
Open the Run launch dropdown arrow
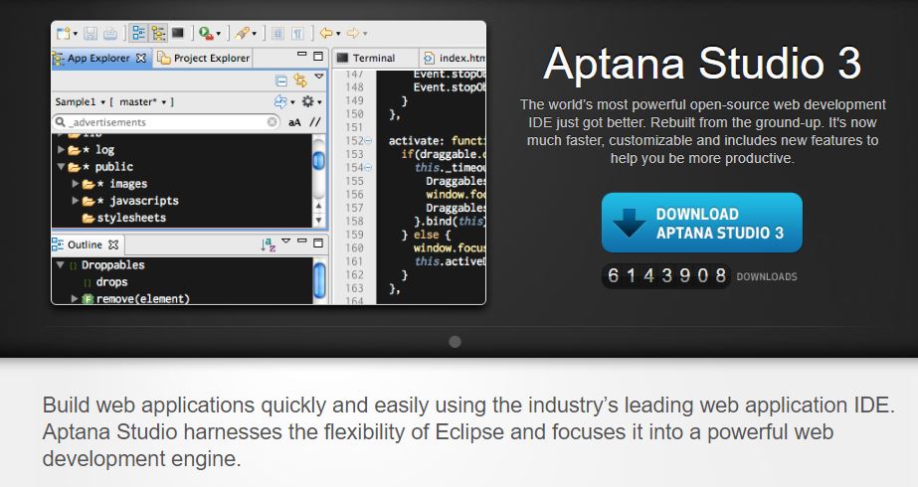(219, 34)
